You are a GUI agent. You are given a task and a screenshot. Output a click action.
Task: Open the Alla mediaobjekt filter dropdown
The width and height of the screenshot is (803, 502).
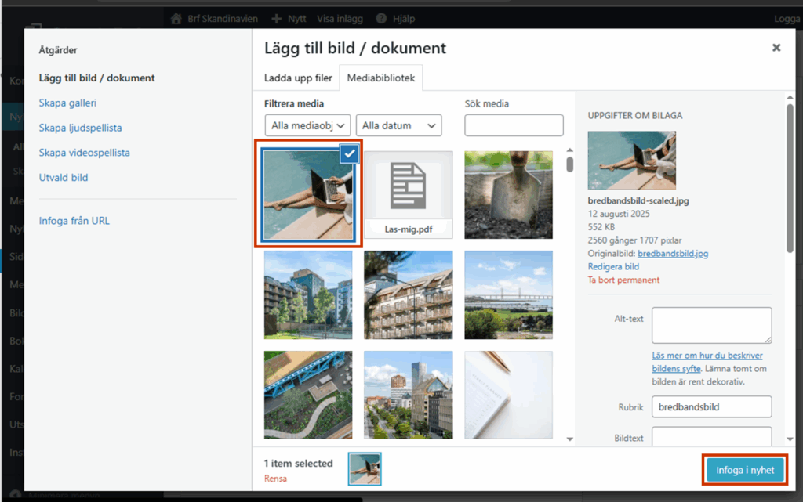(x=307, y=125)
